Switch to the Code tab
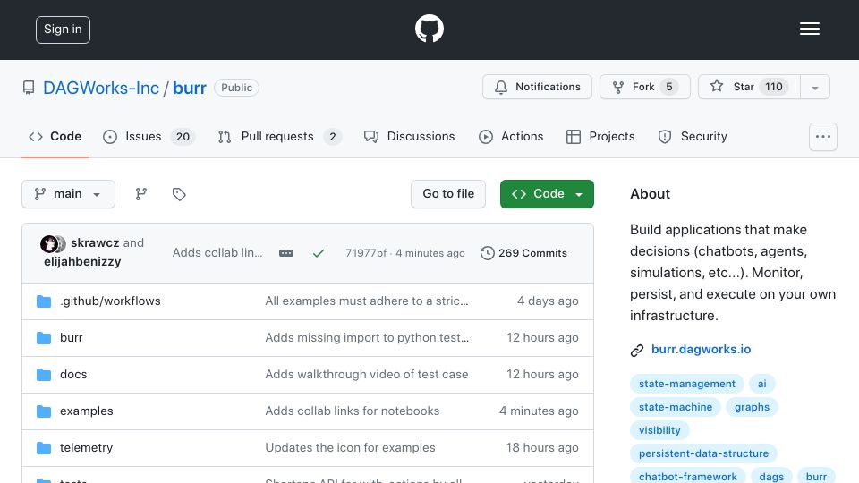The image size is (859, 483). click(55, 136)
